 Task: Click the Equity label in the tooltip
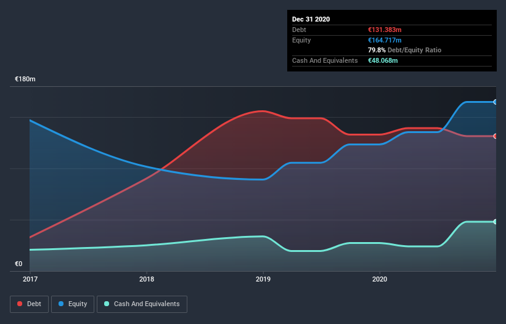click(301, 40)
